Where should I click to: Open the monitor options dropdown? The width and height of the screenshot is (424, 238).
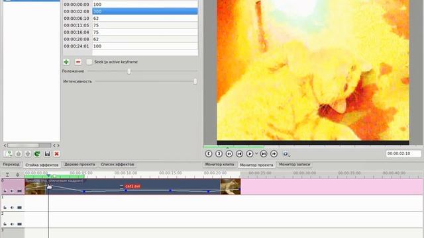286,154
